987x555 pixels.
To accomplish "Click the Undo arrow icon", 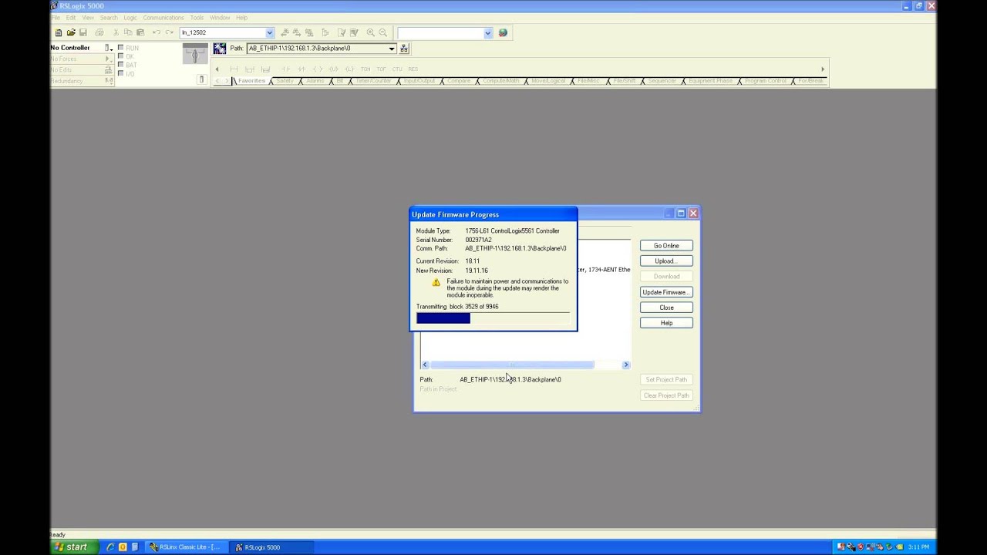I will click(x=157, y=32).
